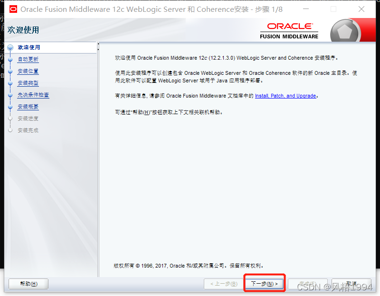Click the disabled 上一步(B) back button
The width and height of the screenshot is (380, 296).
224,284
